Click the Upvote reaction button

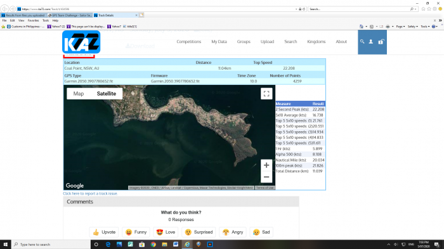(x=104, y=232)
